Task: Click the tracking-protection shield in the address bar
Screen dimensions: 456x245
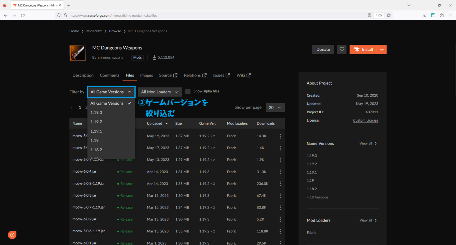Action: tap(58, 15)
